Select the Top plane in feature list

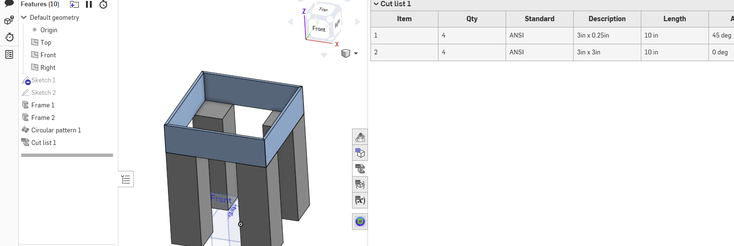46,42
